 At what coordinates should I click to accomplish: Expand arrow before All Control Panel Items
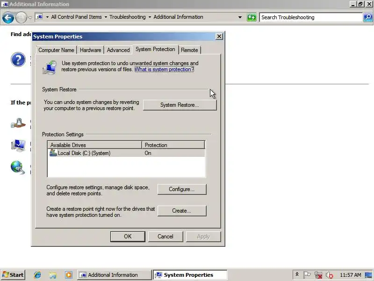pyautogui.click(x=47, y=17)
